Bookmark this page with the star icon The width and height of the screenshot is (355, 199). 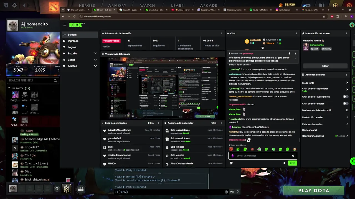324,16
